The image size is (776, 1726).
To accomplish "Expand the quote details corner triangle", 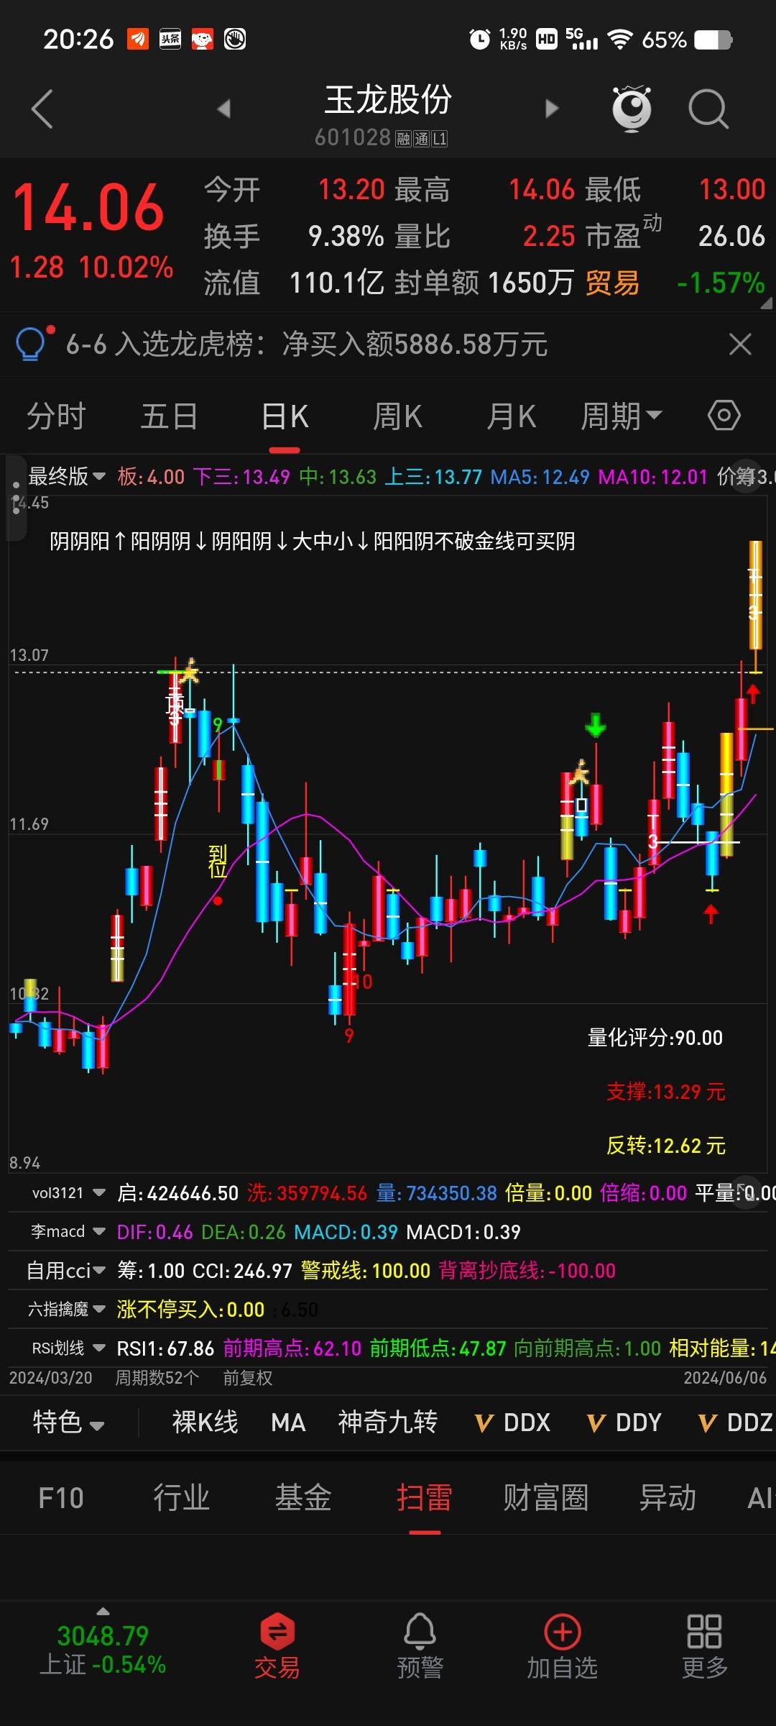I will click(766, 303).
